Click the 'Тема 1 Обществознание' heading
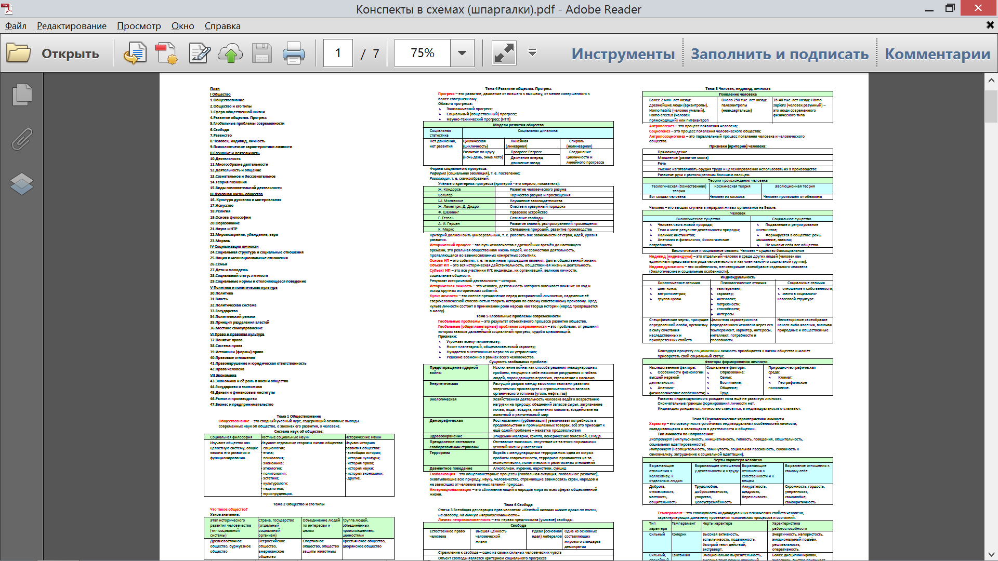 pyautogui.click(x=299, y=417)
